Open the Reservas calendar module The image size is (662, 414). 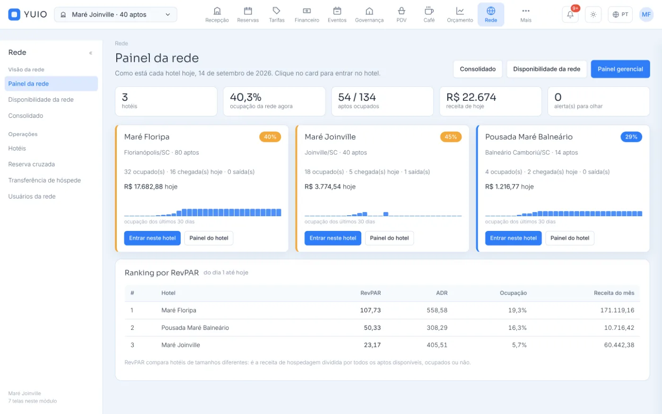coord(248,15)
